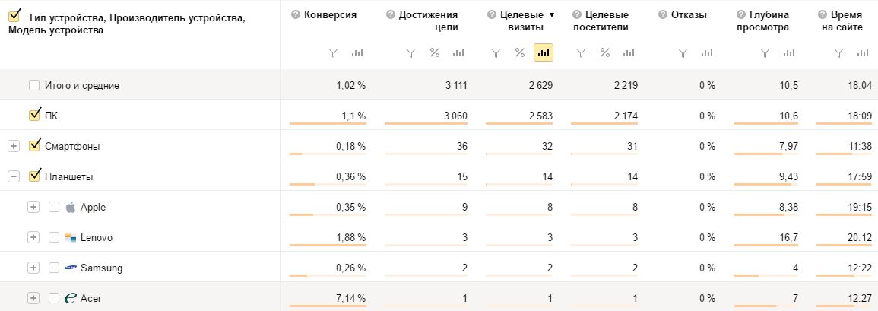Uncheck the ПК device checkbox
Image resolution: width=878 pixels, height=311 pixels.
[x=34, y=116]
